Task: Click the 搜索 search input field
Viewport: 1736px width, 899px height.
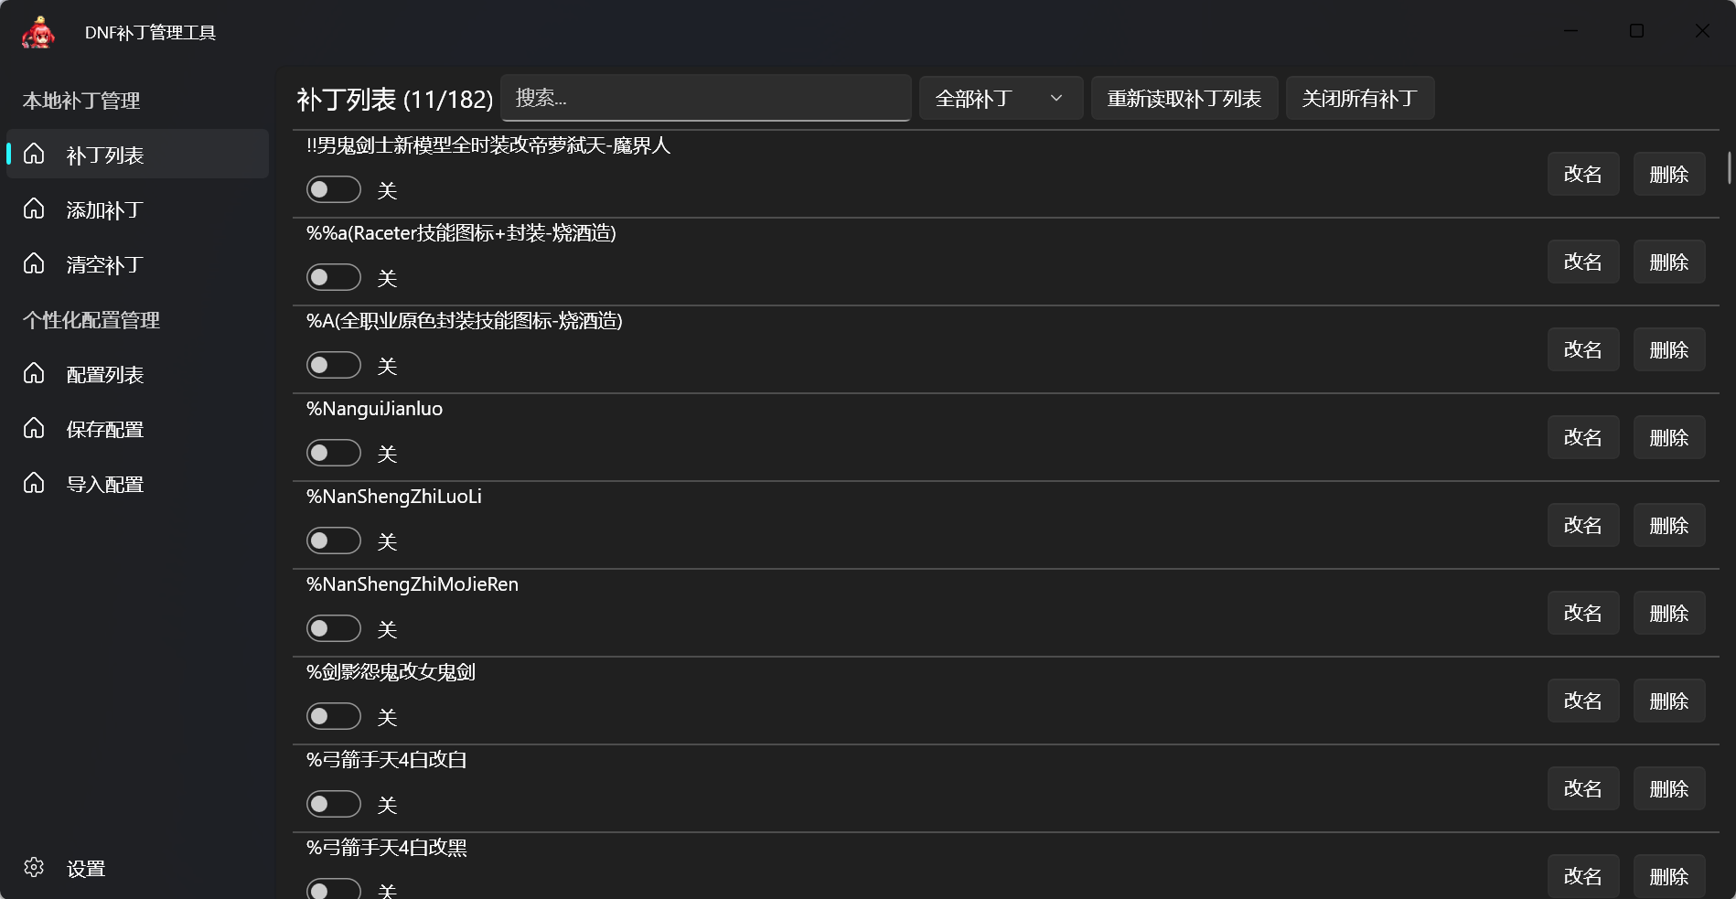Action: (705, 98)
